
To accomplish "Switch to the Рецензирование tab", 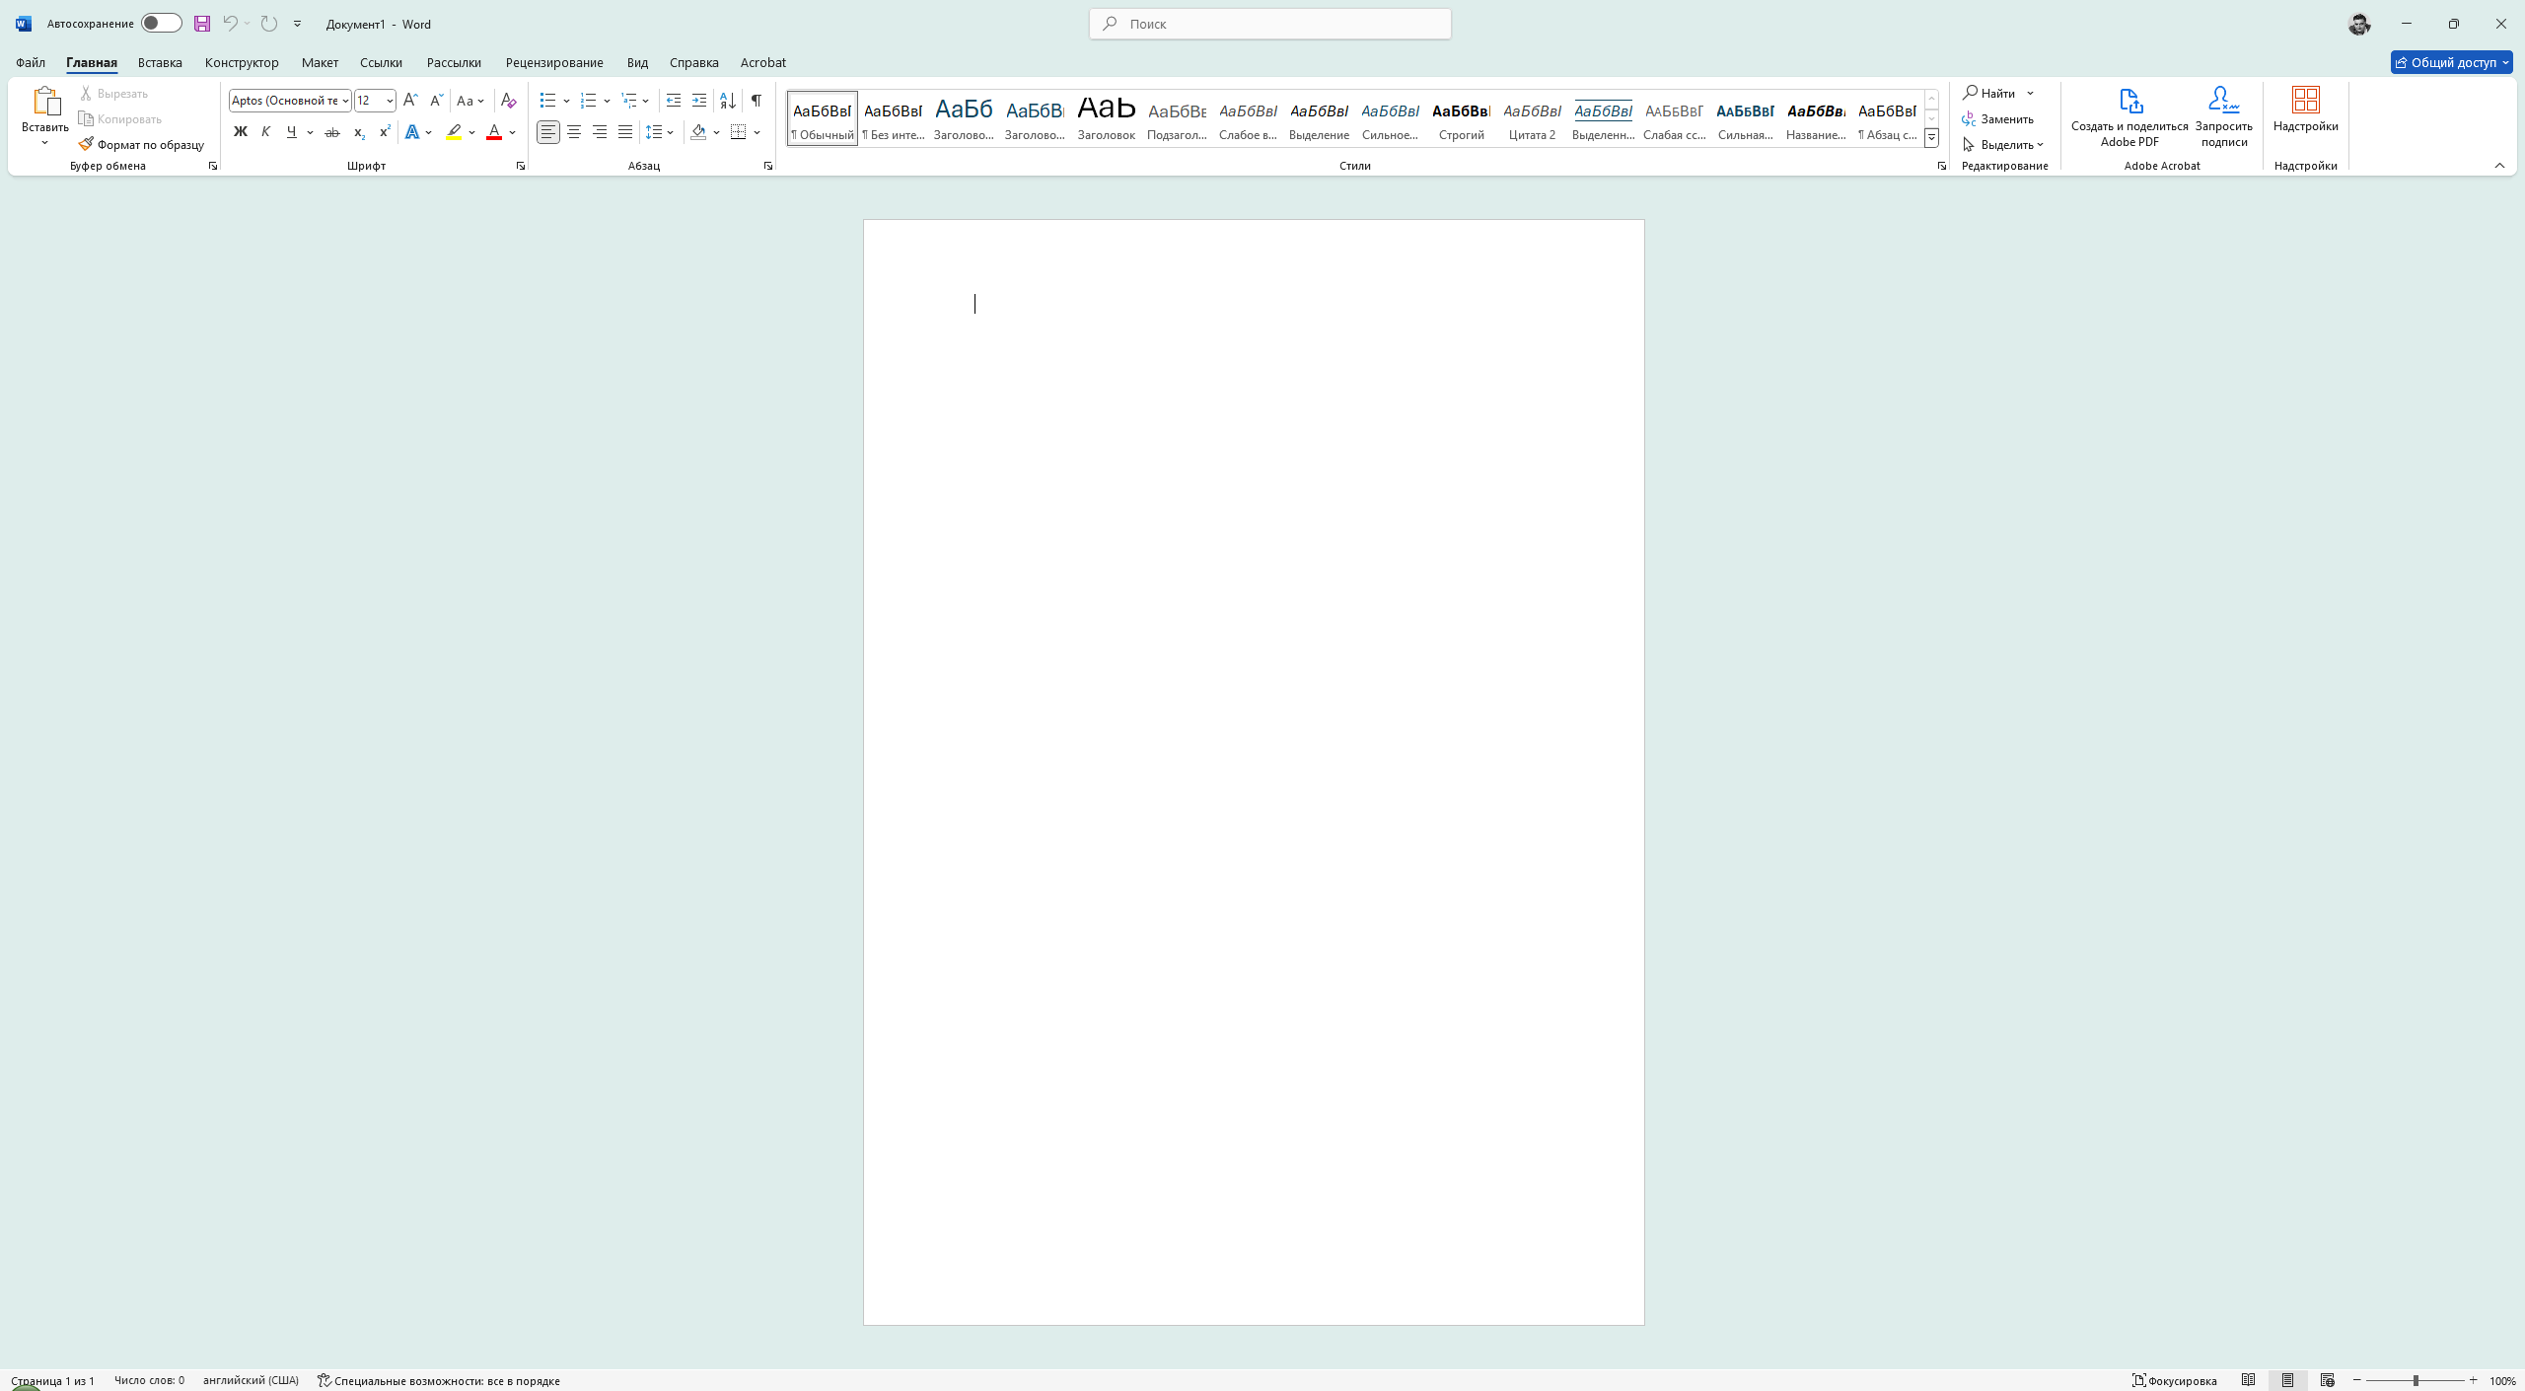I will pyautogui.click(x=554, y=62).
